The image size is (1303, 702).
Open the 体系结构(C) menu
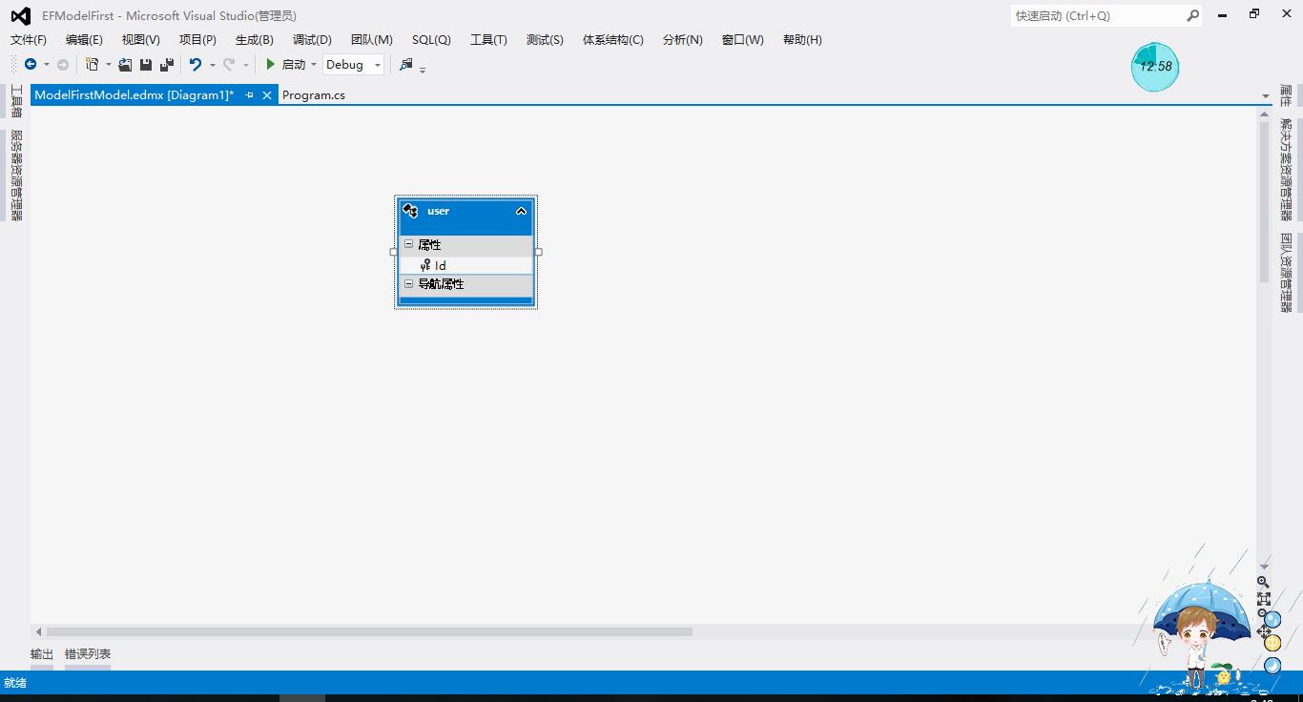[x=613, y=39]
